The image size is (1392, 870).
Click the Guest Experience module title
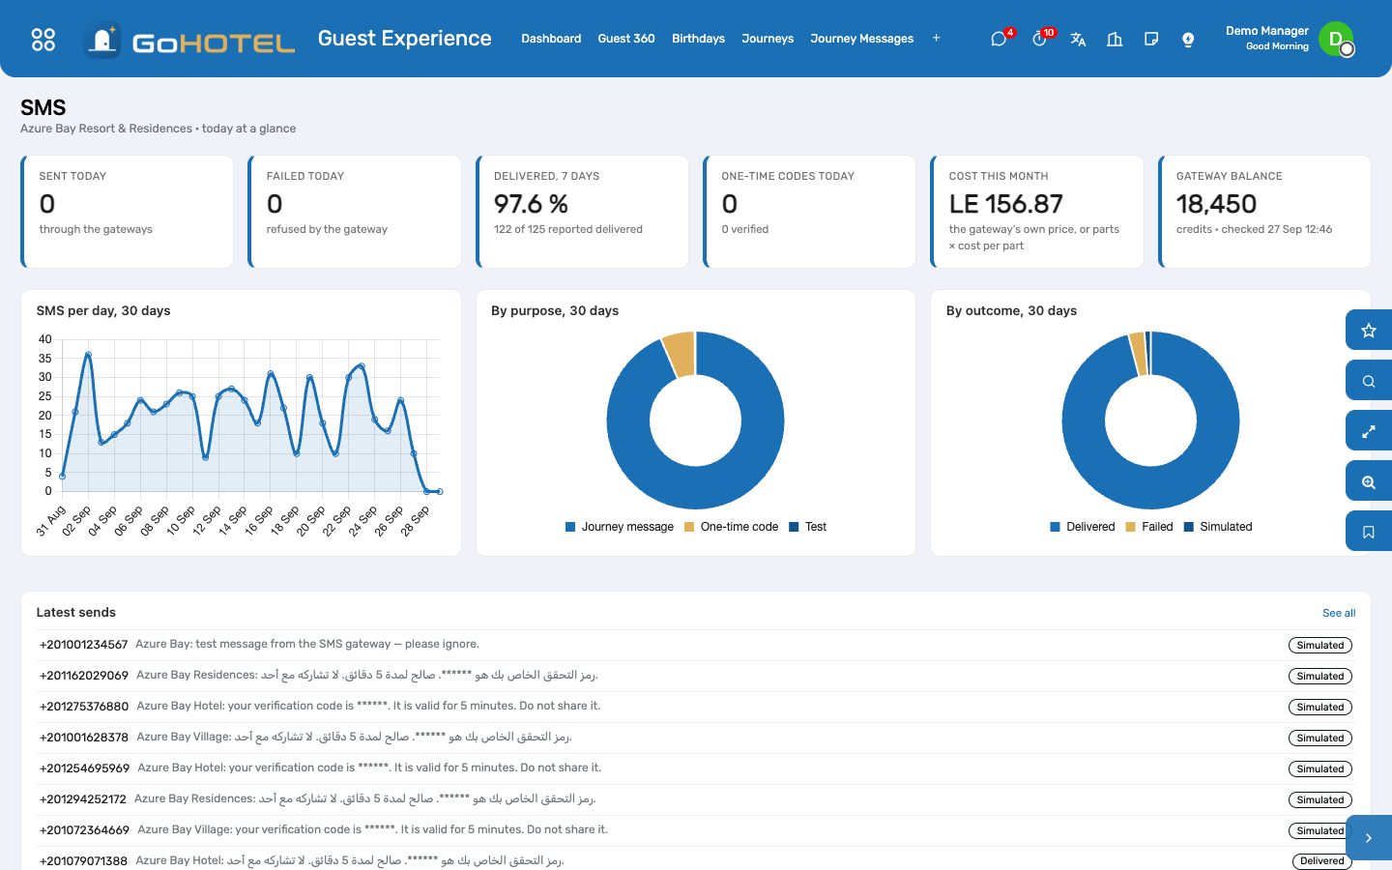pyautogui.click(x=404, y=39)
